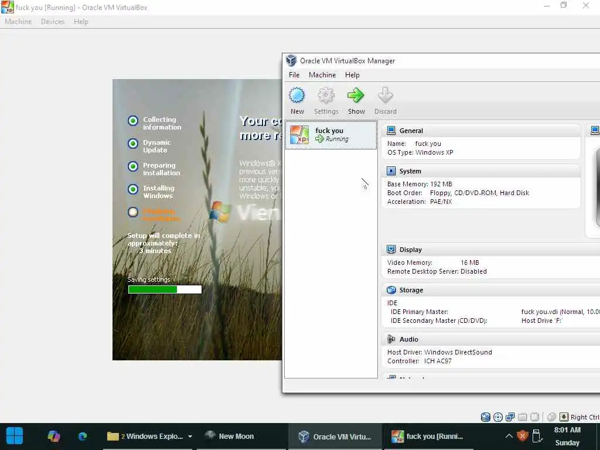Open Microsoft Edge from the taskbar
Image resolution: width=600 pixels, height=450 pixels.
83,436
